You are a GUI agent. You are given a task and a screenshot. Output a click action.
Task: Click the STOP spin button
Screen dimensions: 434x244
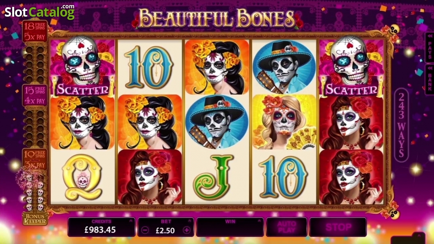point(338,227)
